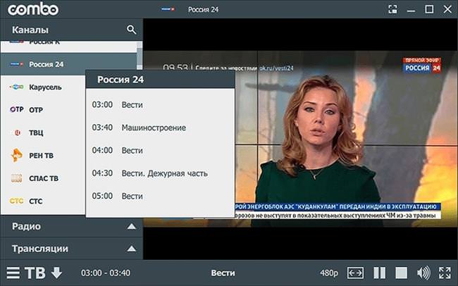Click the Каналы panel header
458x286 pixels.
[72, 30]
